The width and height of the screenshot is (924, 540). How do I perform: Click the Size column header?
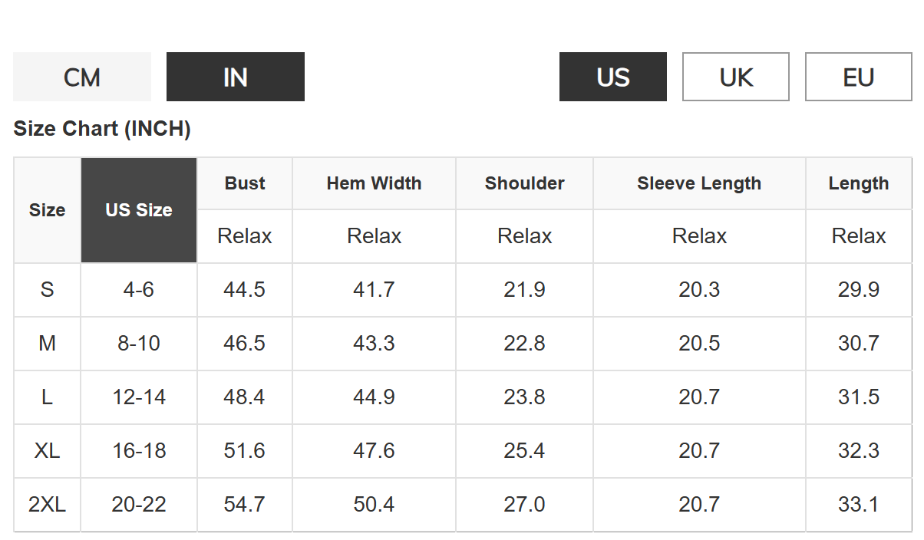tap(47, 210)
